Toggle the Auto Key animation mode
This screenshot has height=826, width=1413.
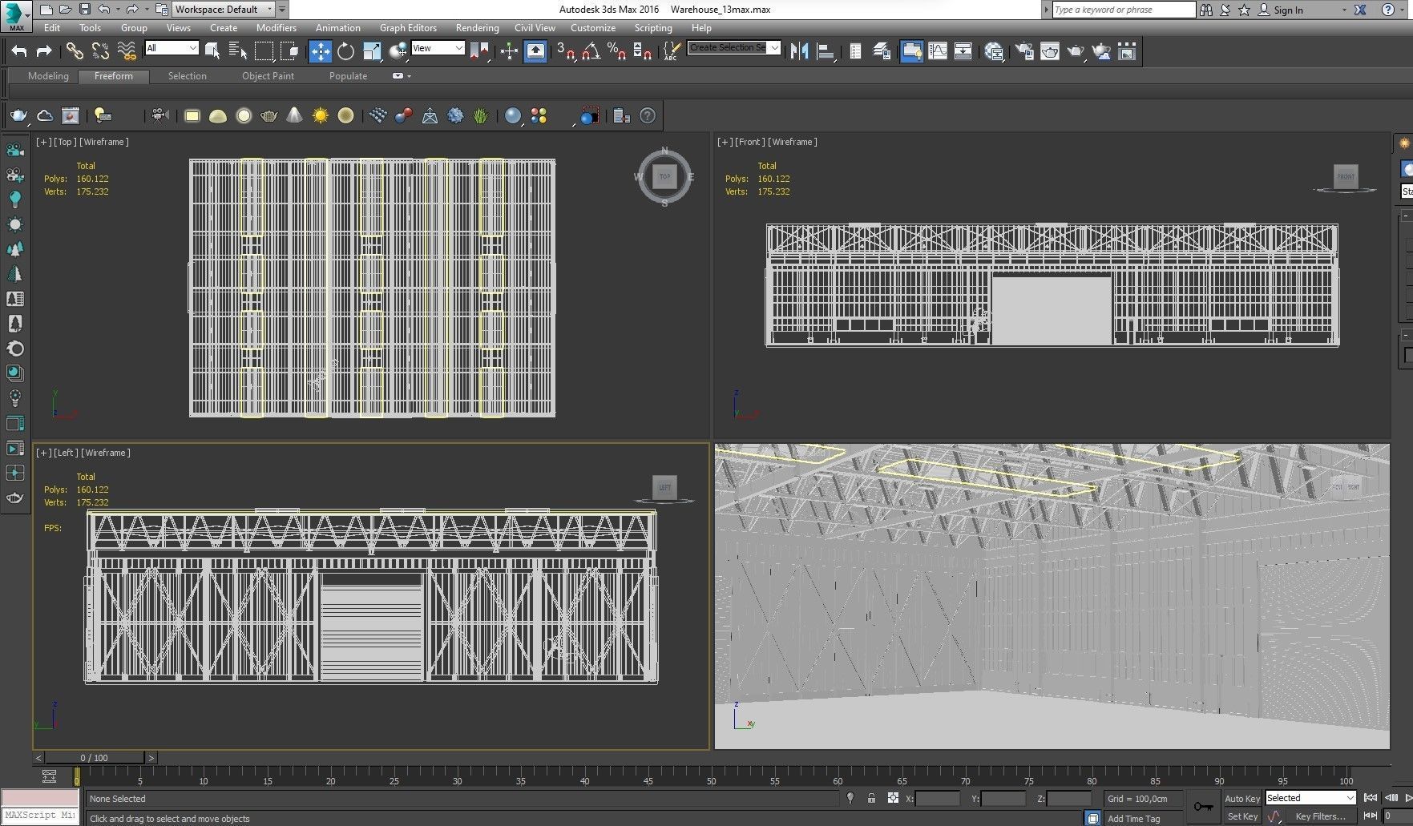[x=1241, y=798]
